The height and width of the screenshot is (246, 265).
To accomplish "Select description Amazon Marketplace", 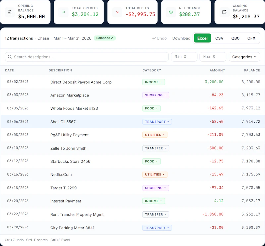I will click(70, 95).
